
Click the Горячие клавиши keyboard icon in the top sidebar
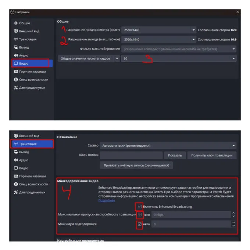click(15, 72)
